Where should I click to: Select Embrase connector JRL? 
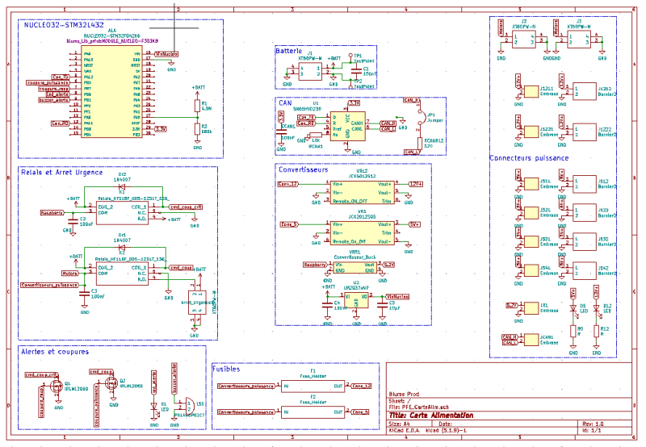point(531,308)
